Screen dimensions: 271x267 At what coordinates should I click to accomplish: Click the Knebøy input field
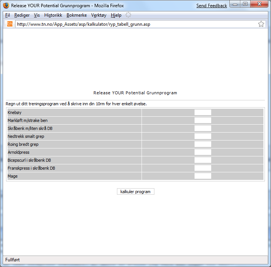click(x=203, y=112)
